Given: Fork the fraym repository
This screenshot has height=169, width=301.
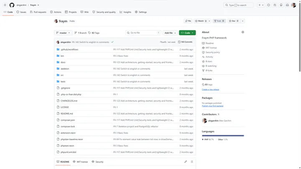Looking at the screenshot, I should (219, 21).
